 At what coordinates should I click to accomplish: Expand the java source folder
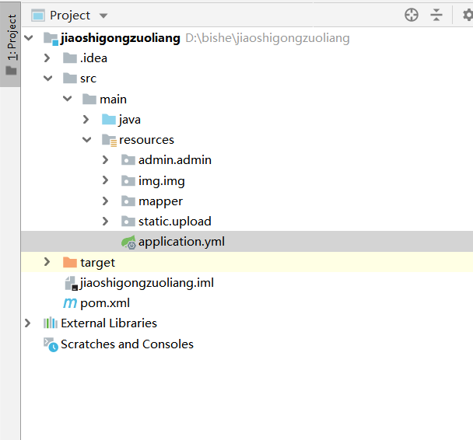pos(86,120)
